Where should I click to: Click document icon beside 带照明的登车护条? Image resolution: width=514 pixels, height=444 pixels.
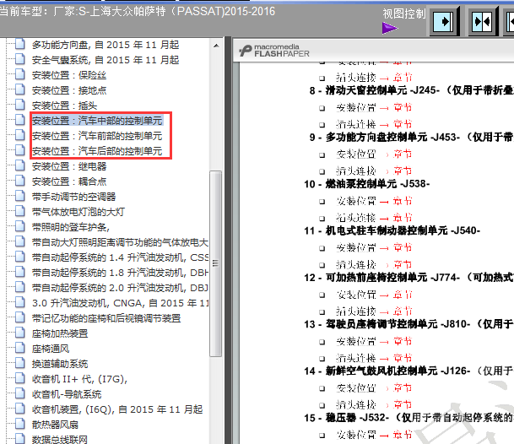point(19,226)
